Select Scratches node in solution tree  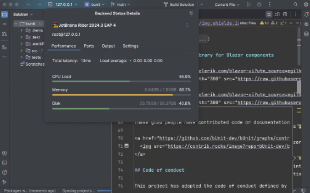tap(32, 64)
